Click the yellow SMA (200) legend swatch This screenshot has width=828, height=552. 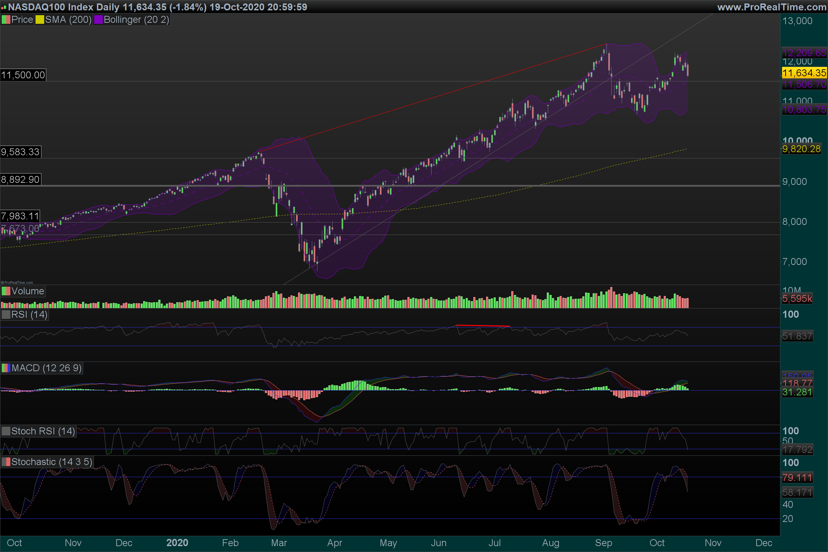coord(39,20)
